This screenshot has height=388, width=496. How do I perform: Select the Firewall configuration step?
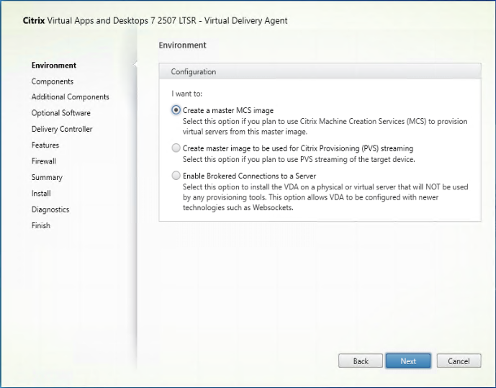point(44,161)
